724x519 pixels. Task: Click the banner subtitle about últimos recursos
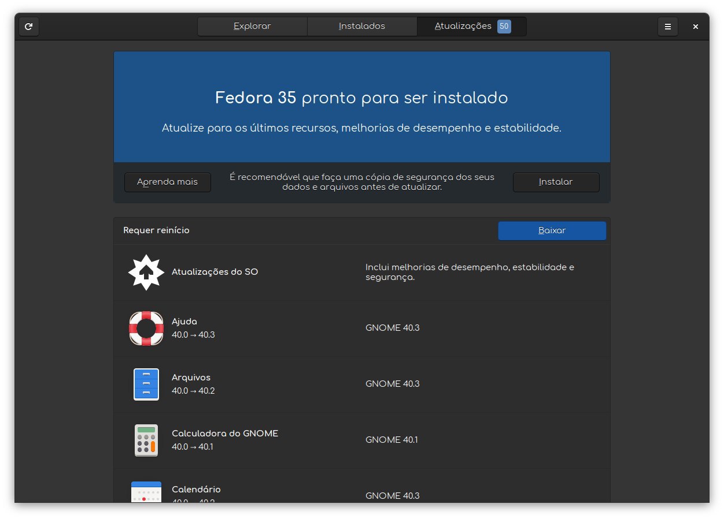[x=362, y=128]
